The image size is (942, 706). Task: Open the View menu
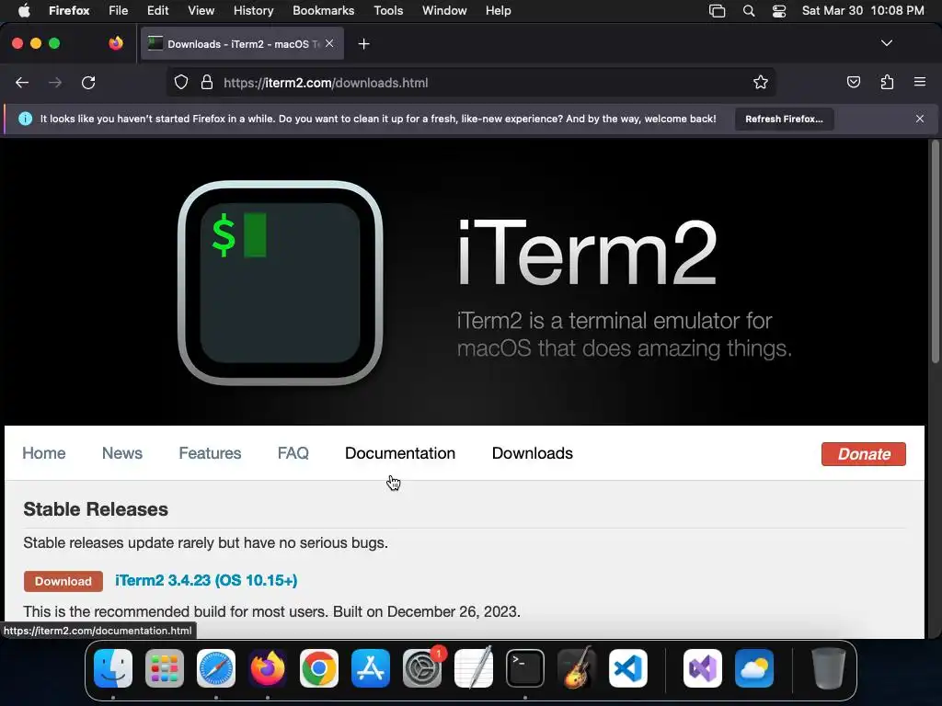[x=201, y=10]
